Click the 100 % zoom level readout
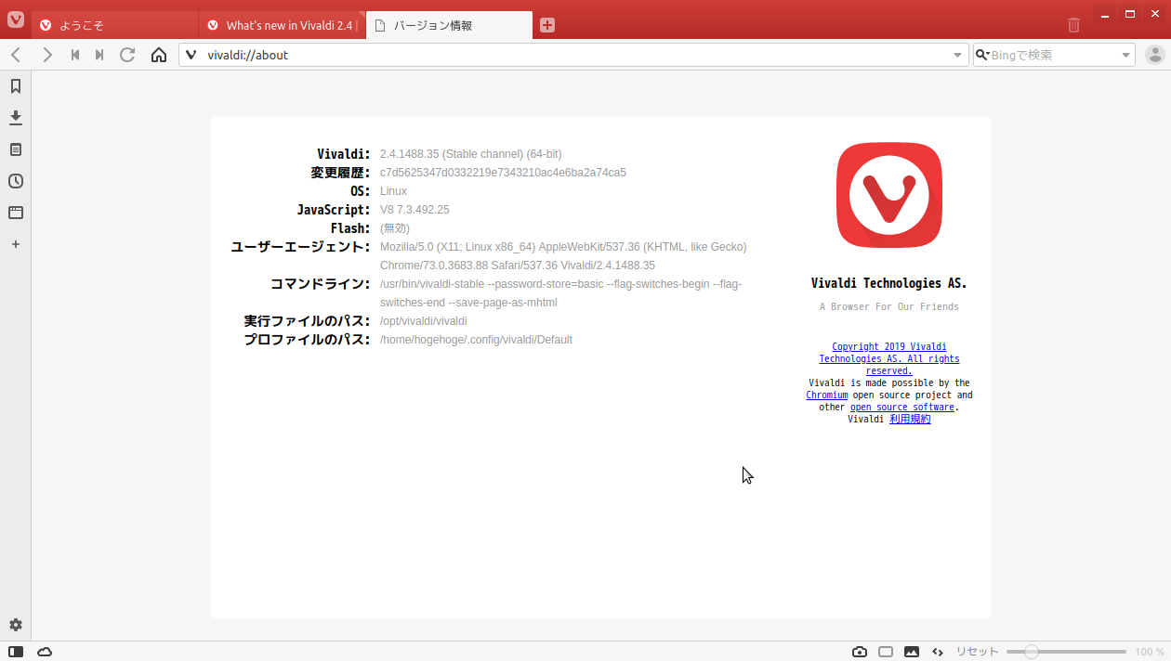Image resolution: width=1171 pixels, height=661 pixels. pyautogui.click(x=1150, y=652)
